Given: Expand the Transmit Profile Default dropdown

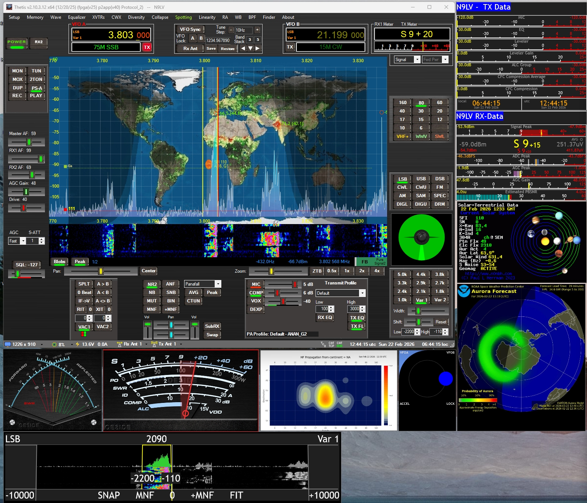Looking at the screenshot, I should [362, 293].
